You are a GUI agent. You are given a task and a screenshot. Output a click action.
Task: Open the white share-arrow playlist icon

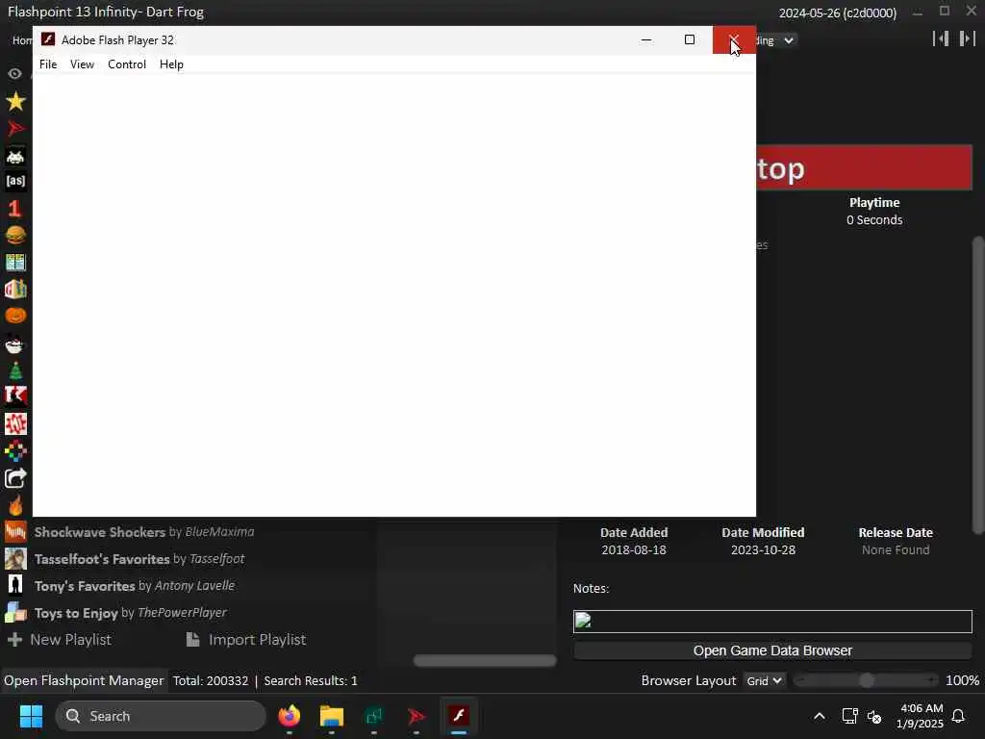[x=15, y=478]
